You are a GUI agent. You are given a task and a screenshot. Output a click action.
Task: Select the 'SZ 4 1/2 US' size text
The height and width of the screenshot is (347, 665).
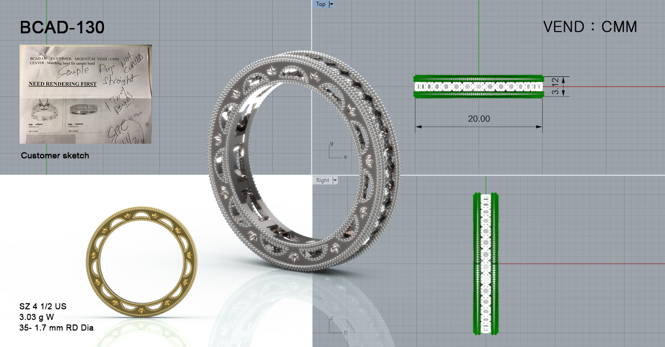point(43,307)
